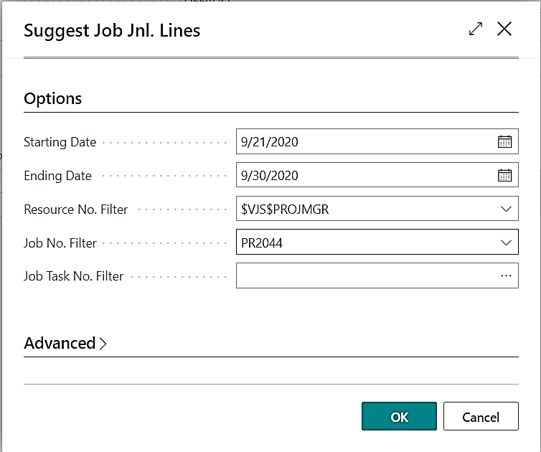This screenshot has width=541, height=452.
Task: Click the empty Job Task No. Filter box
Action: coord(362,276)
